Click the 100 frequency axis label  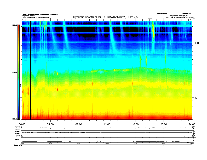(197, 43)
